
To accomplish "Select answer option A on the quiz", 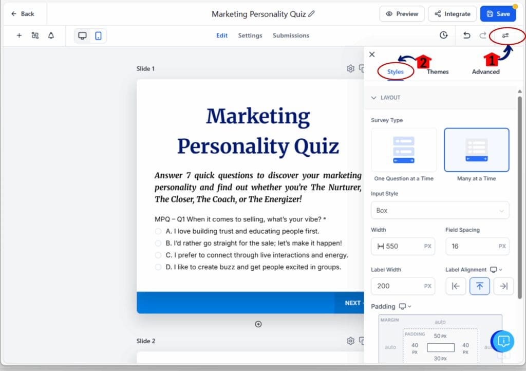I will click(158, 231).
